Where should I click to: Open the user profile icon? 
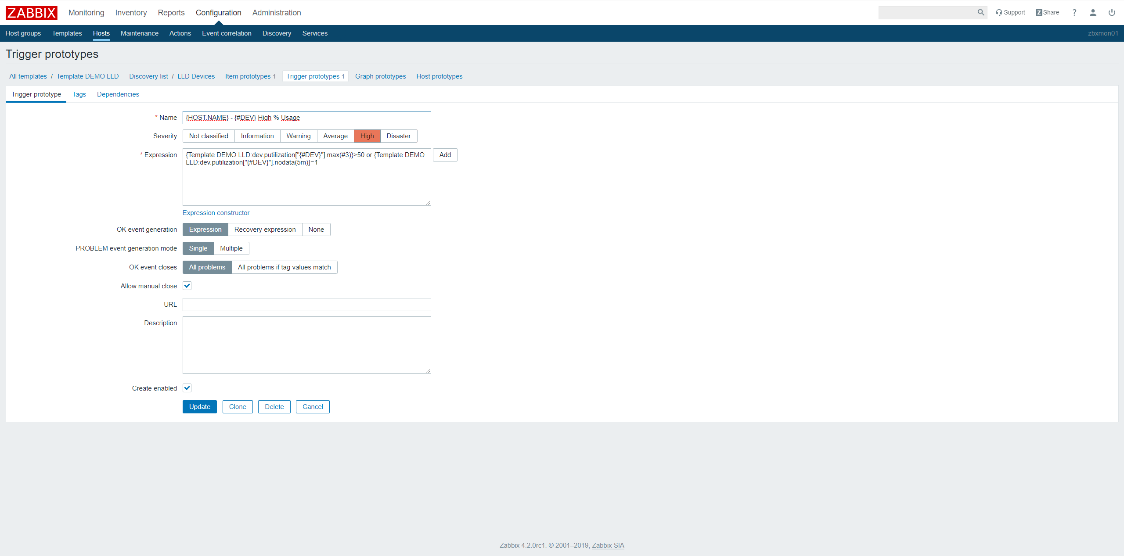click(x=1093, y=12)
